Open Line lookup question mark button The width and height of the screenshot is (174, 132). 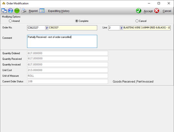coord(121,28)
